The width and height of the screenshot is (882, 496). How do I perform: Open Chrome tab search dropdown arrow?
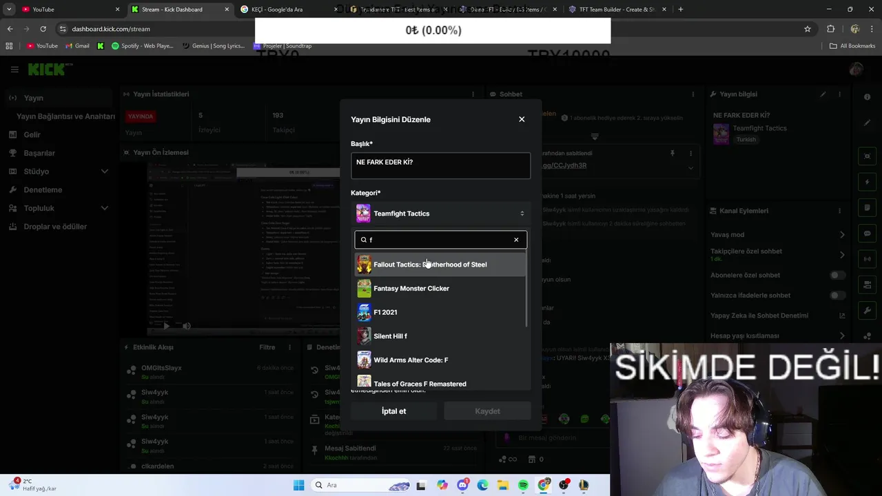coord(9,10)
